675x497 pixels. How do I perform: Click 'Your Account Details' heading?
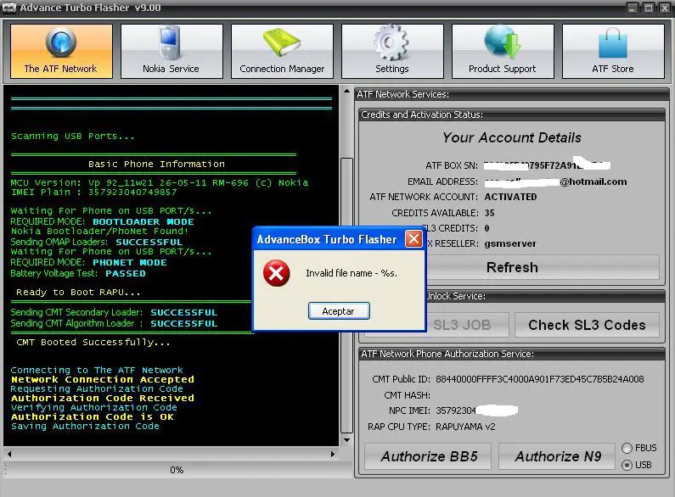pyautogui.click(x=512, y=137)
